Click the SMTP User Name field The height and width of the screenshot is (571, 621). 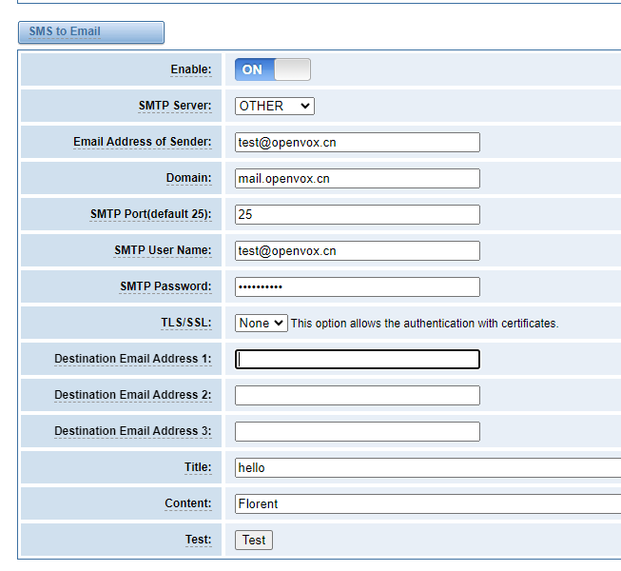tap(358, 251)
